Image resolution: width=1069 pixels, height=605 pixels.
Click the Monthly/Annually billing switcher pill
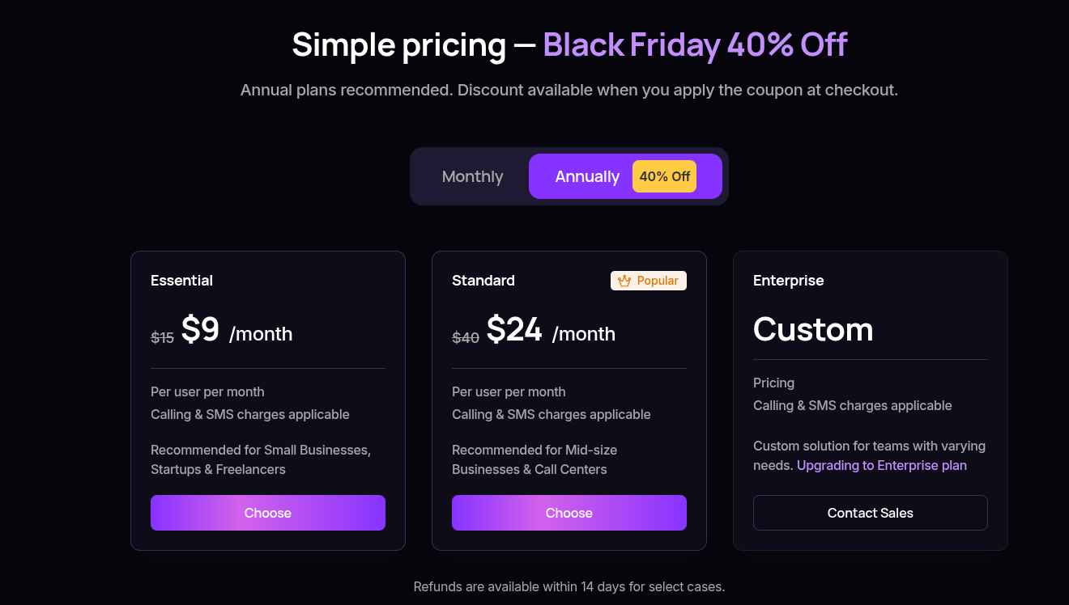point(569,176)
